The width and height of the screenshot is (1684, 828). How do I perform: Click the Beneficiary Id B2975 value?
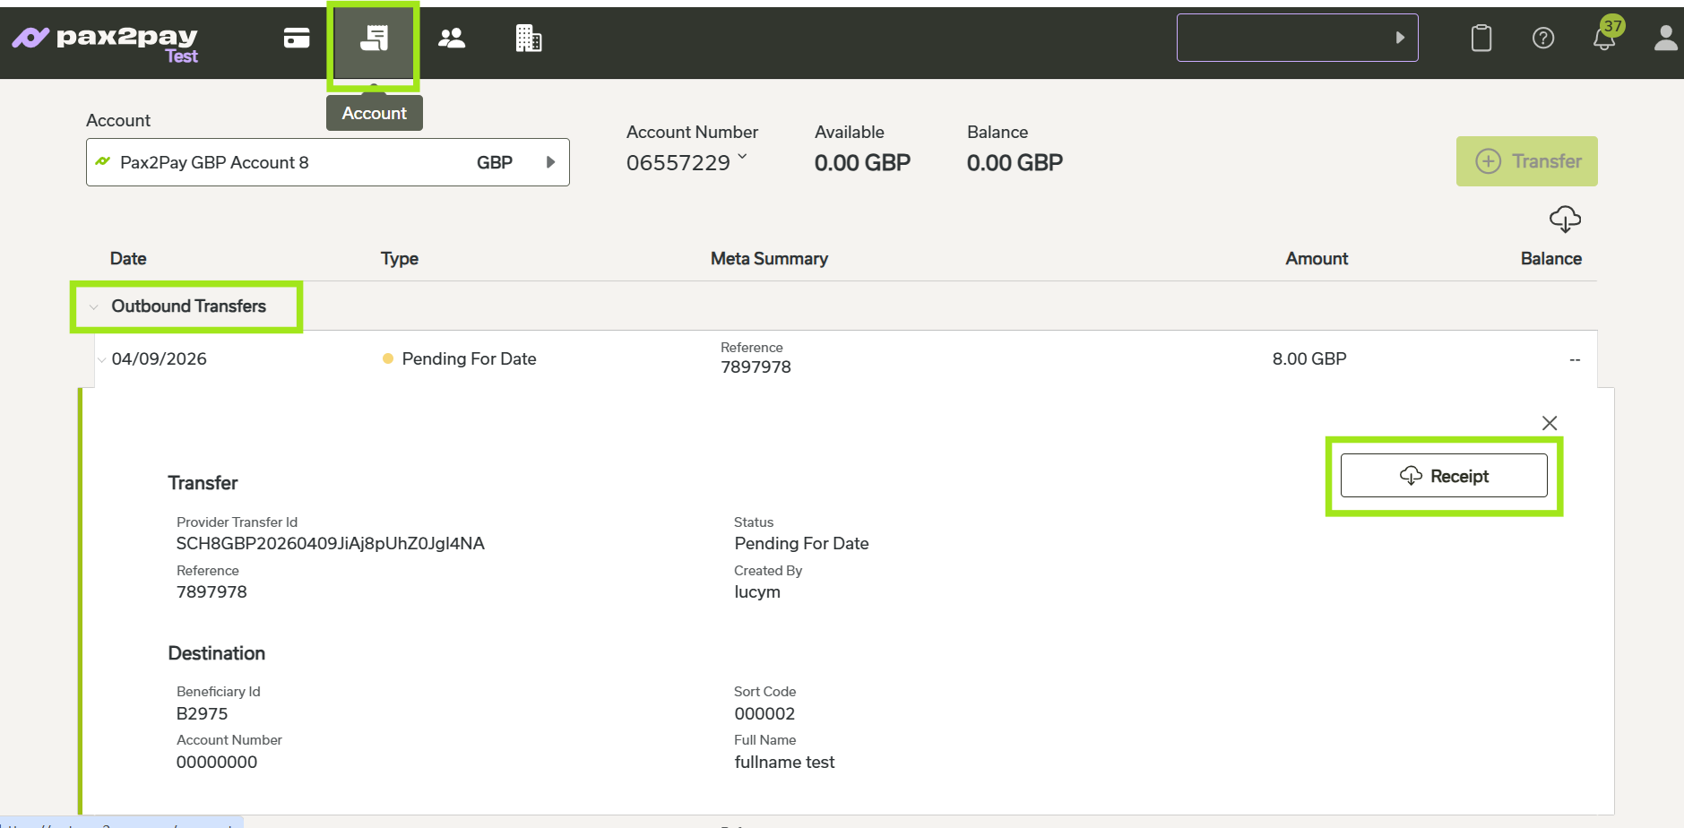(203, 713)
